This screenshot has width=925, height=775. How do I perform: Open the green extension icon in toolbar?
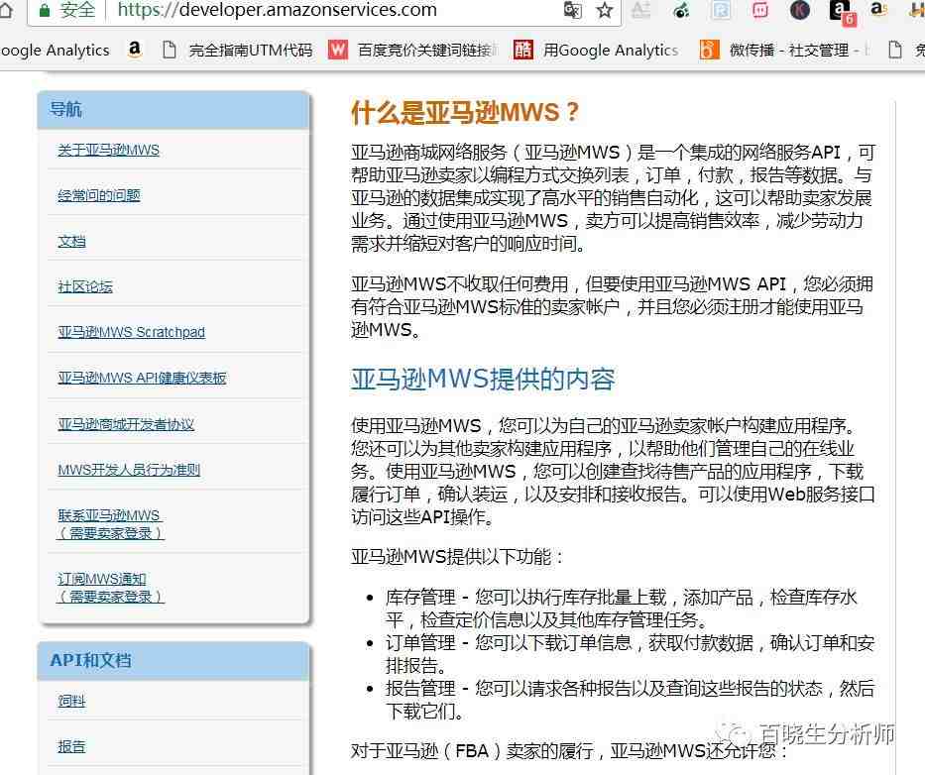pyautogui.click(x=681, y=10)
